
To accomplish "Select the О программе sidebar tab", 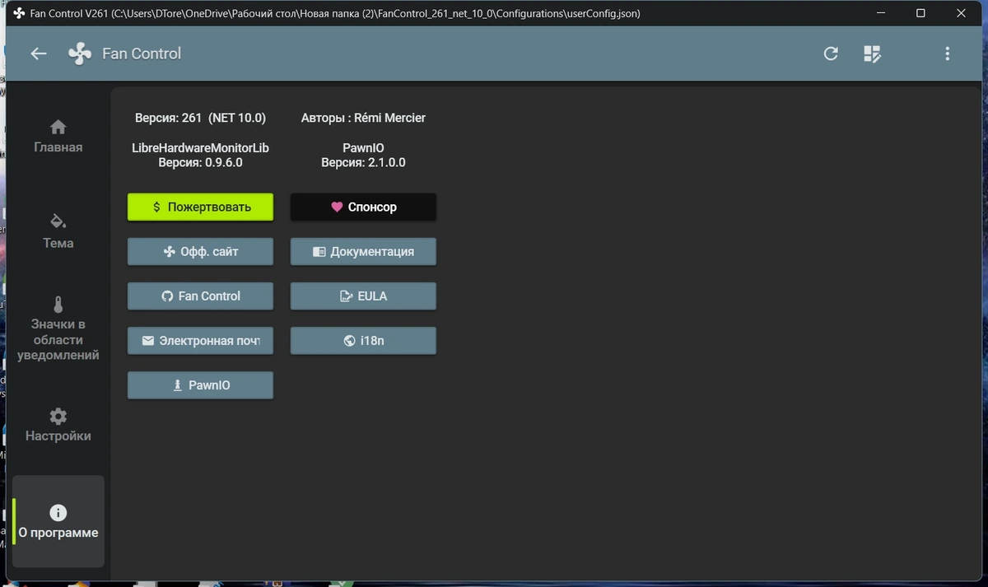I will pyautogui.click(x=58, y=522).
